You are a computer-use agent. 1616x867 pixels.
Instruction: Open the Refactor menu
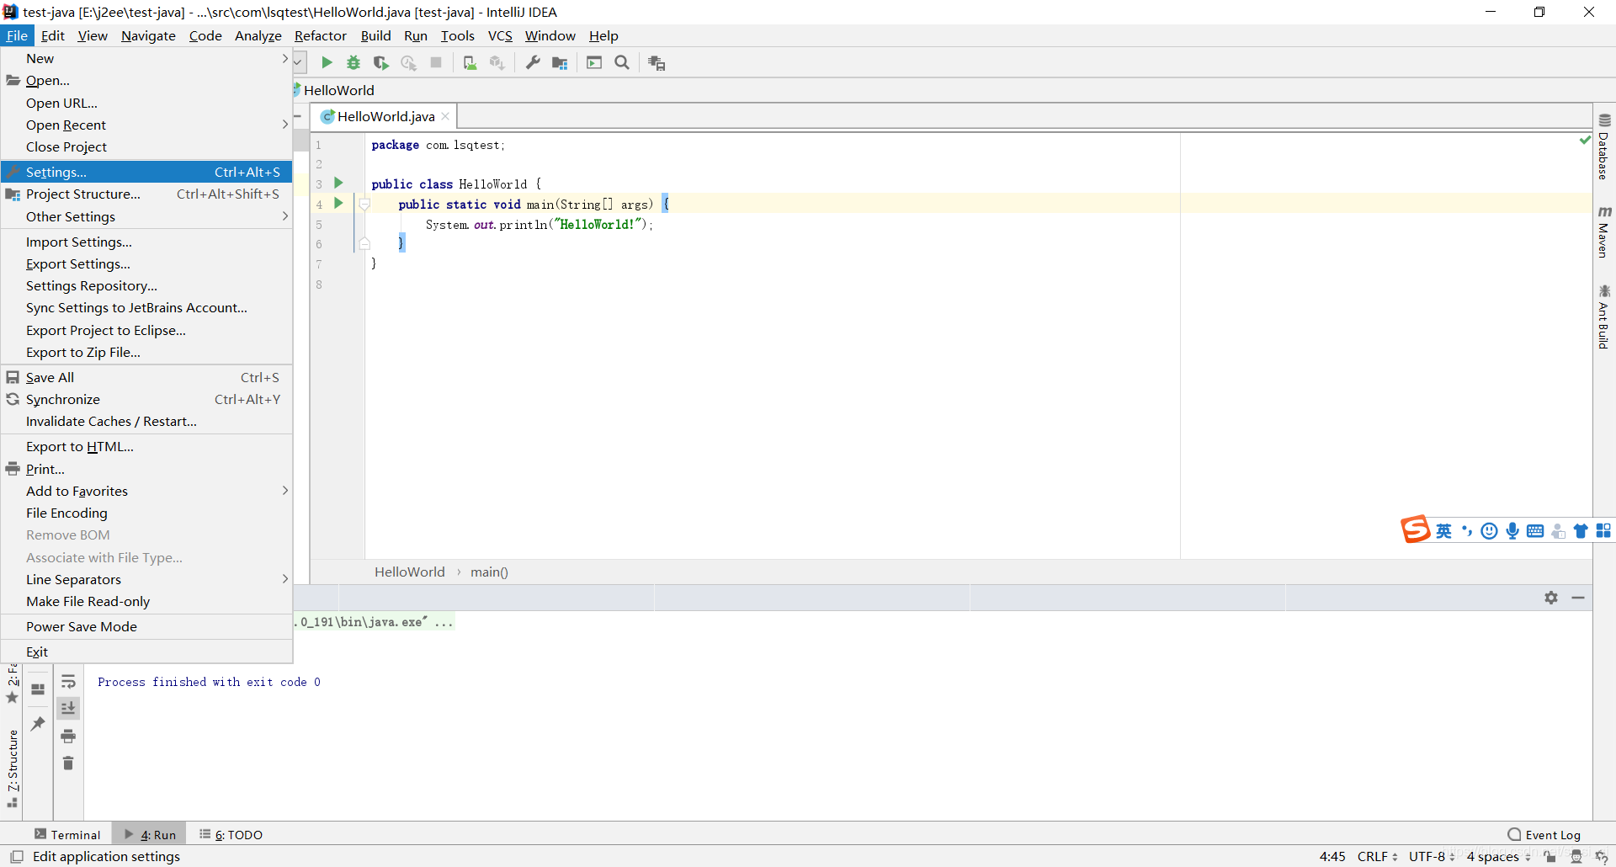(320, 35)
